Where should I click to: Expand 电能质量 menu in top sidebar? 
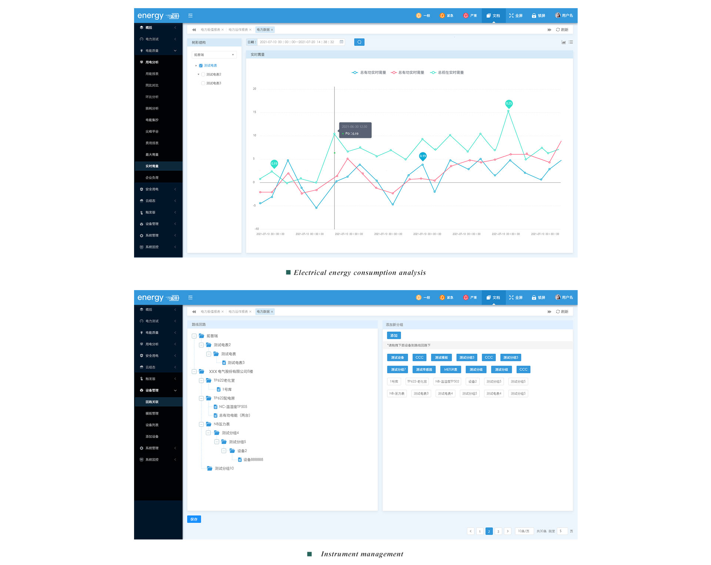tap(158, 51)
